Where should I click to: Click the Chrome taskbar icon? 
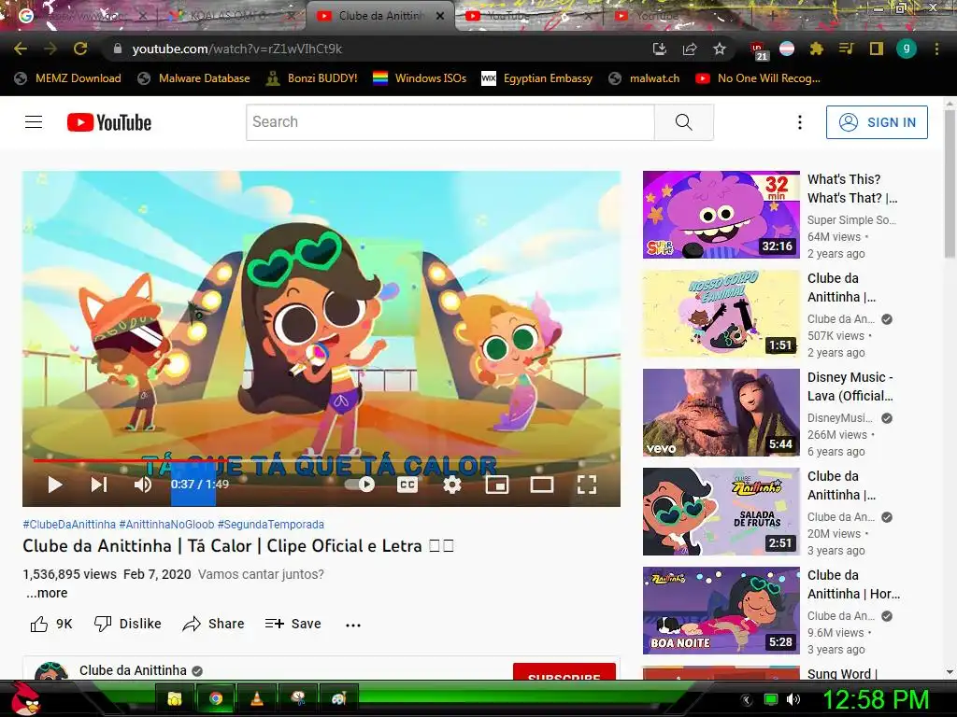point(216,698)
